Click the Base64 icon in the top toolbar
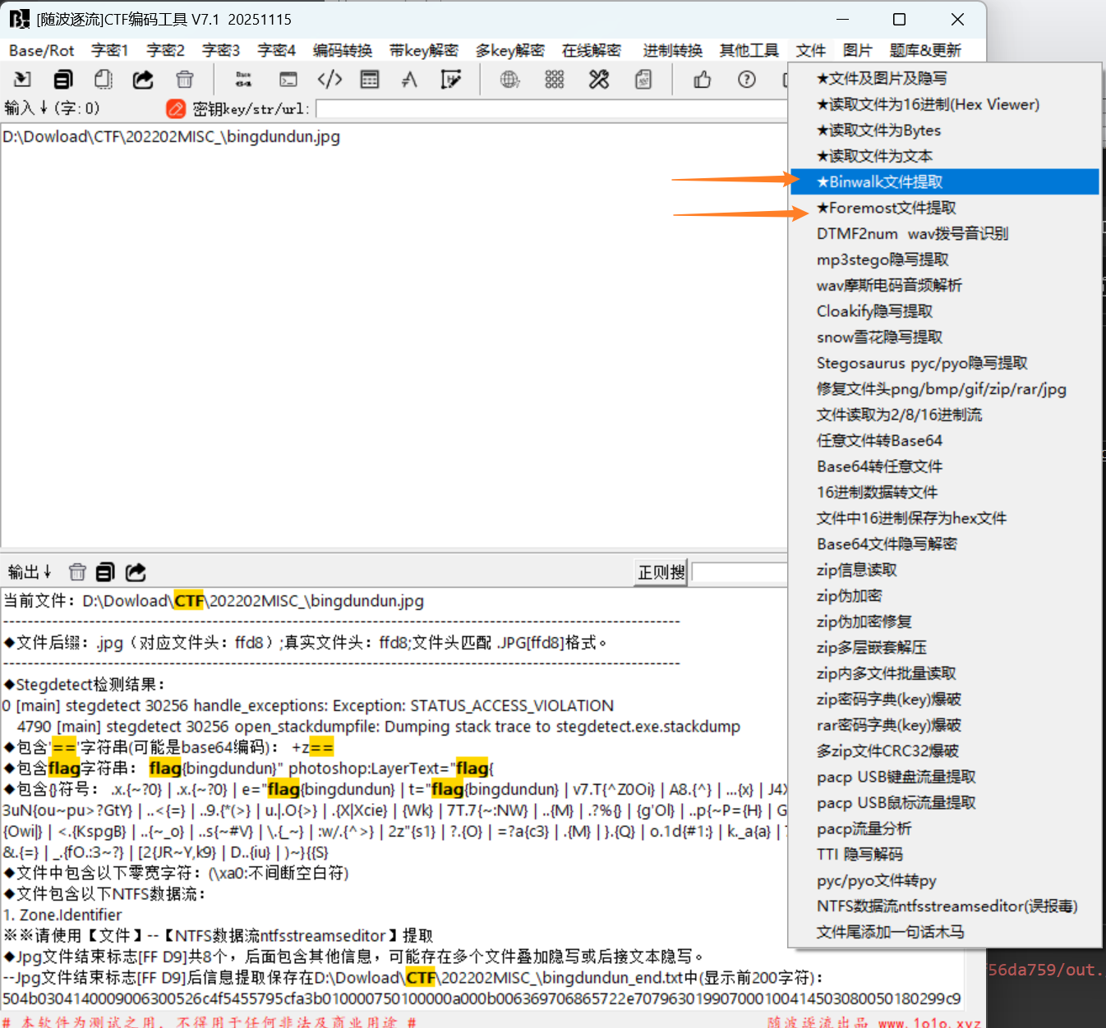Screen dimensions: 1106x1028 pyautogui.click(x=243, y=80)
